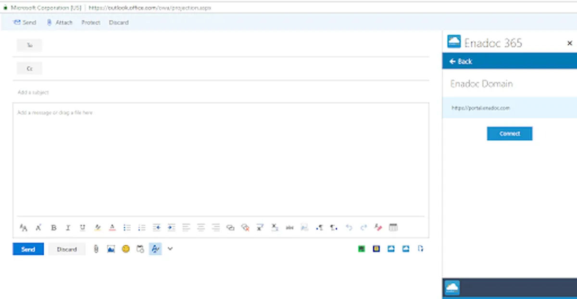
Task: Click the Add a subject field
Action: 221,92
